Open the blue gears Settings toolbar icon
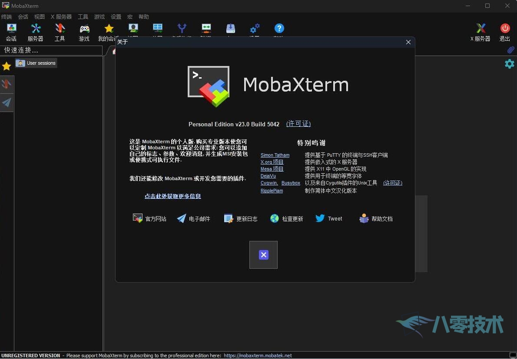This screenshot has width=517, height=359. coord(255,28)
